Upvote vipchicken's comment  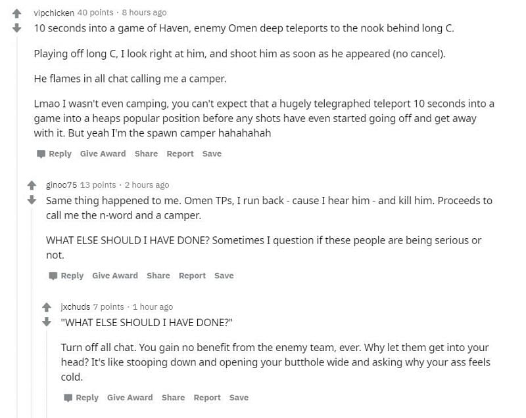coord(17,13)
